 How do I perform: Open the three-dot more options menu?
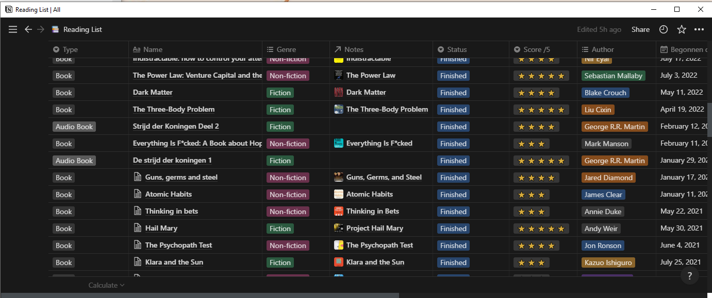coord(699,29)
